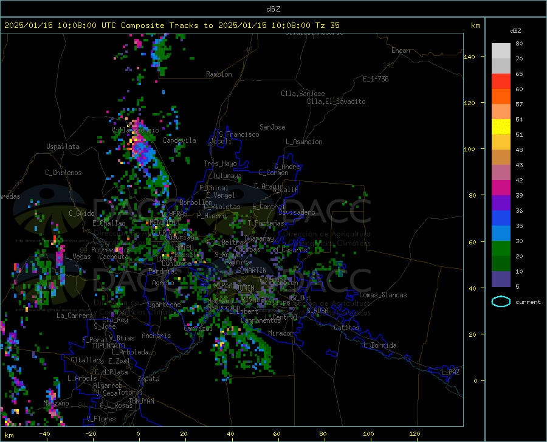The width and height of the screenshot is (547, 442).
Task: Click the 'Algarrob' map label
Action: point(108,385)
